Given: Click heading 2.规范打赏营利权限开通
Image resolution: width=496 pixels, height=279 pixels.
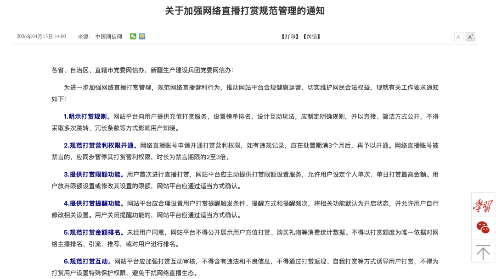Looking at the screenshot, I should tap(101, 146).
